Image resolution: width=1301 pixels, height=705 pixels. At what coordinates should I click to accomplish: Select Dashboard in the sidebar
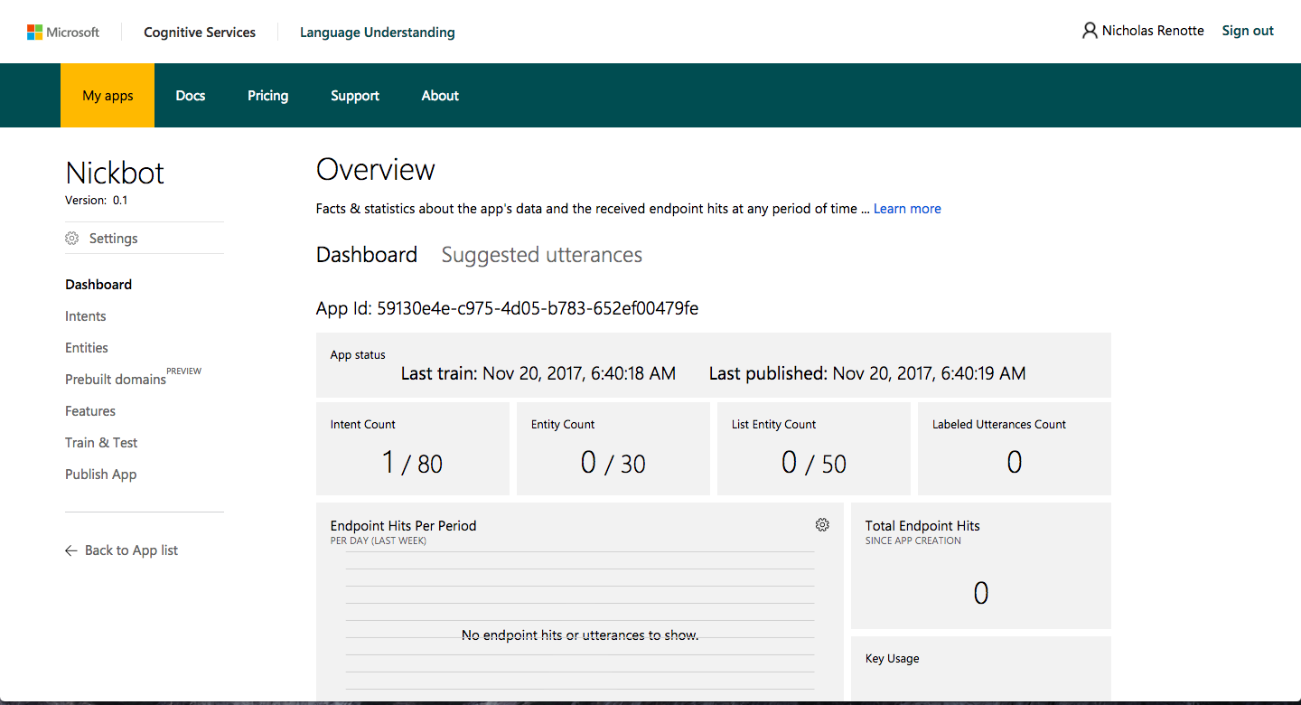tap(98, 285)
